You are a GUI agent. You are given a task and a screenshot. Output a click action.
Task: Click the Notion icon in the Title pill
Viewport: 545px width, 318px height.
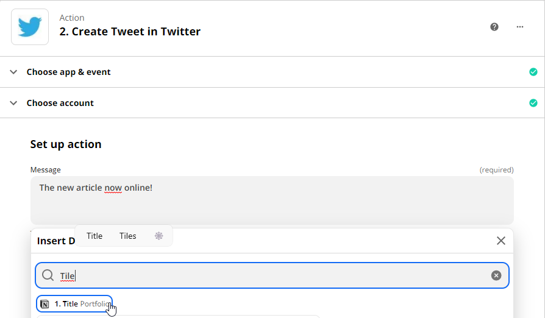[45, 304]
